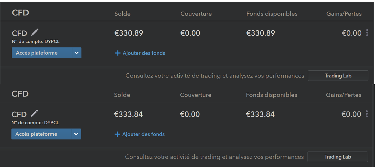This screenshot has width=375, height=168.
Task: Expand the Accès plateforme arrow in the €330.89 panel
Action: [x=77, y=53]
